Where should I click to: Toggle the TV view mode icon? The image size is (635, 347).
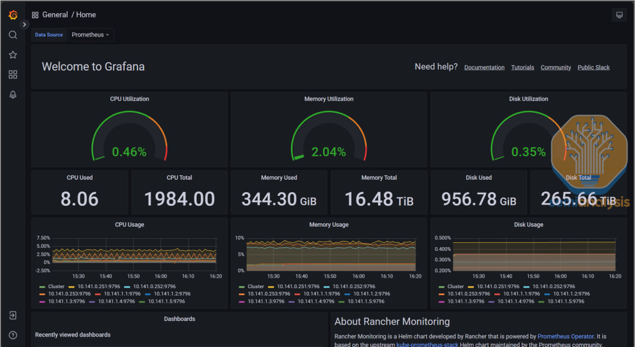coord(619,15)
